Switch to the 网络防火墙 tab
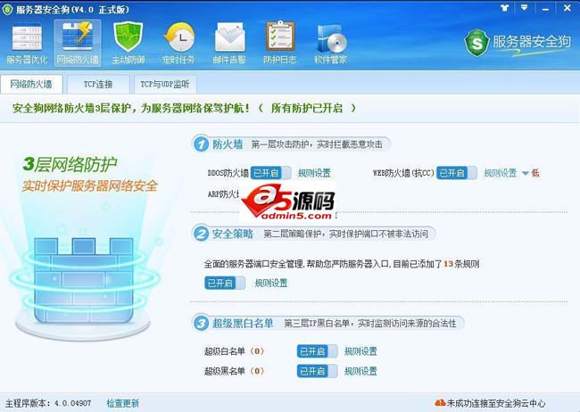Image resolution: width=580 pixels, height=412 pixels. [31, 84]
